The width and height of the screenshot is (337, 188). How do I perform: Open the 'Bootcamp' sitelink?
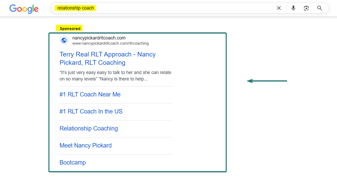tap(73, 162)
